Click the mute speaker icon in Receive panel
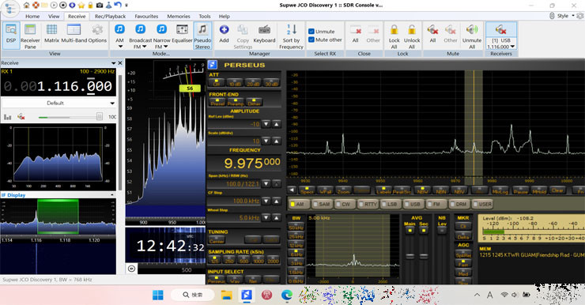 (21, 117)
